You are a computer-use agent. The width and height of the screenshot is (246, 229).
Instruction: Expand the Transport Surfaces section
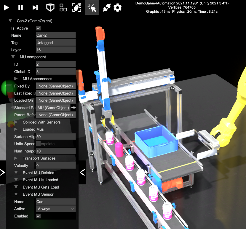point(16,158)
